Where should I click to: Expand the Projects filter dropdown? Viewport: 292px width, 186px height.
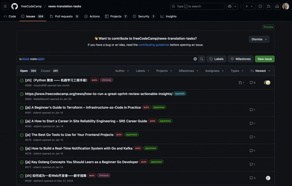164,71
